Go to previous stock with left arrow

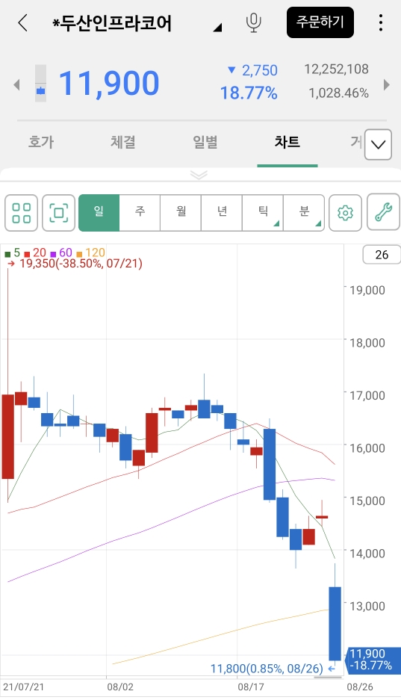tap(16, 84)
